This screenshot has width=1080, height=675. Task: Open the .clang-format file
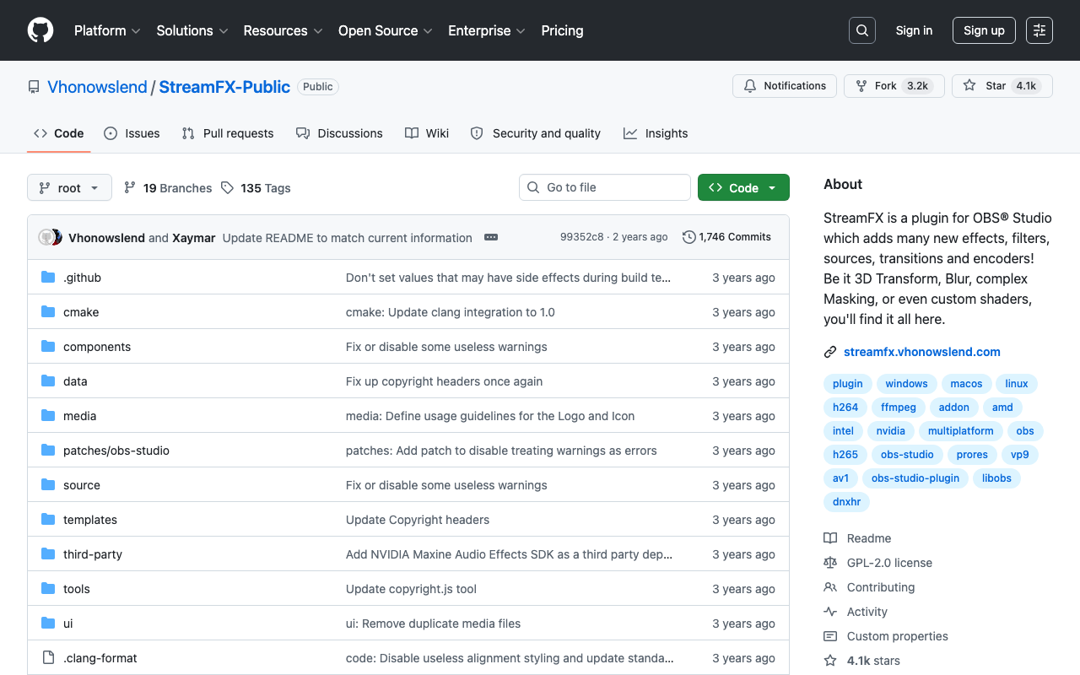coord(100,658)
